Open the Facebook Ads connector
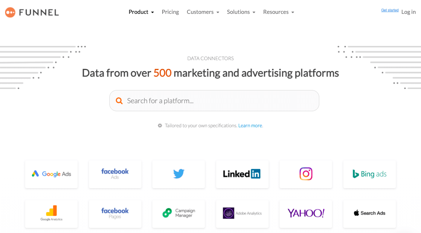The width and height of the screenshot is (421, 233). click(115, 174)
